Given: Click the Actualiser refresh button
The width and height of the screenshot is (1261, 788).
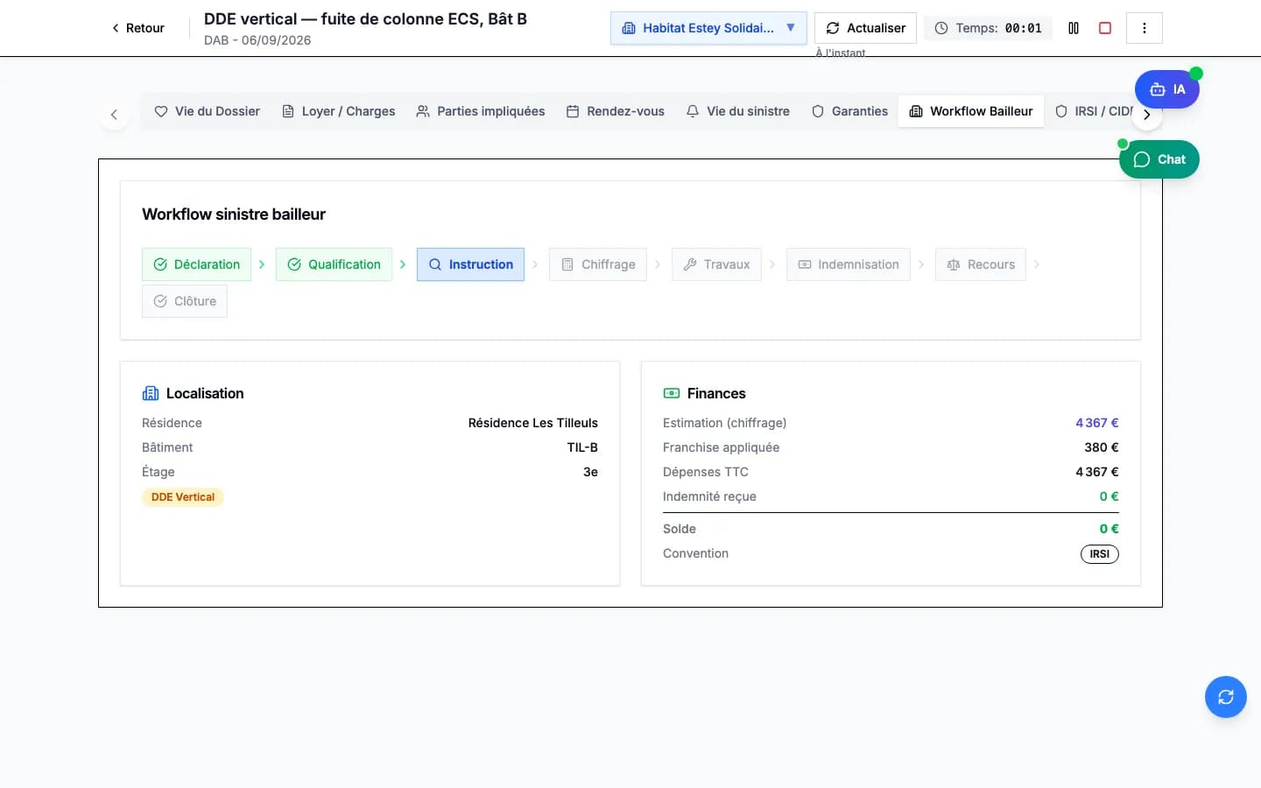Looking at the screenshot, I should pyautogui.click(x=865, y=28).
